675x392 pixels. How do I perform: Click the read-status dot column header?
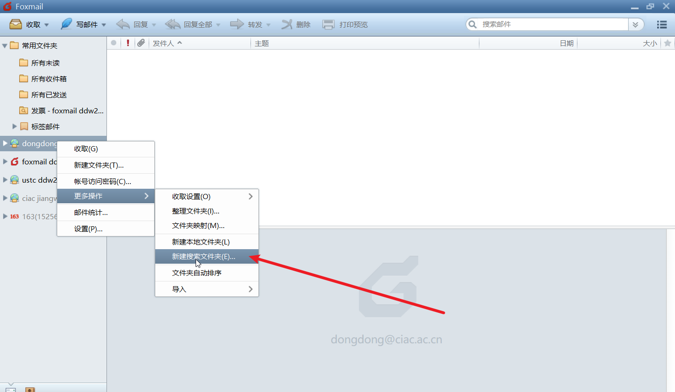point(114,43)
